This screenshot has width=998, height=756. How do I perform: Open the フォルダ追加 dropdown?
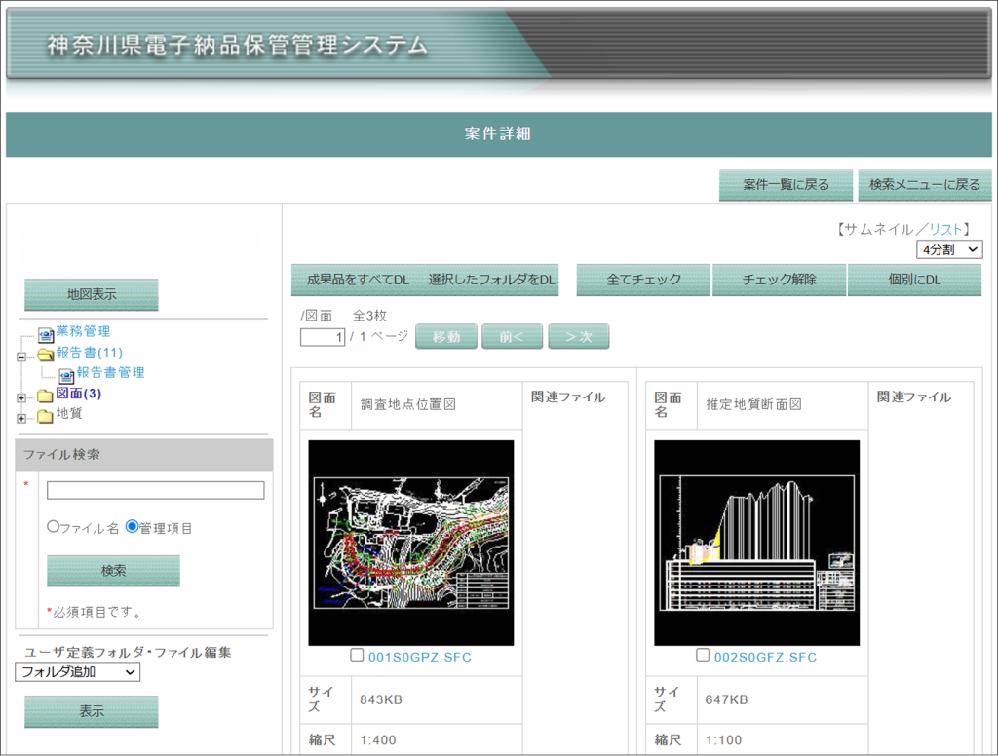[78, 672]
